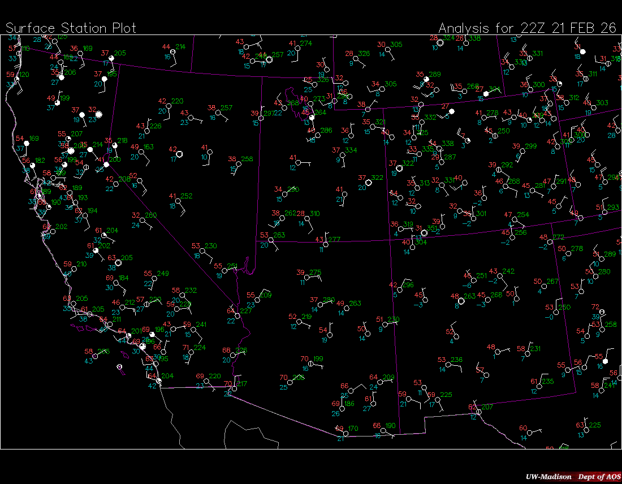Viewport: 622px width, 484px height.
Task: Select the station circle labeled 42 220
Action: pyautogui.click(x=169, y=106)
